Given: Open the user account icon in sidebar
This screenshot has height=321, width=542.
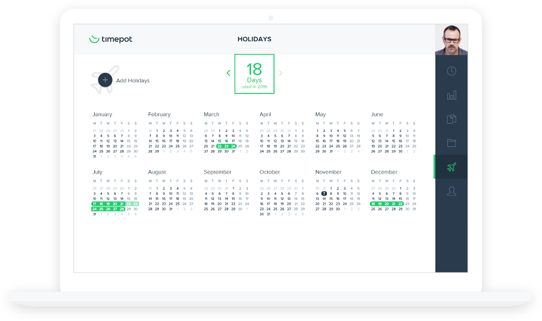Looking at the screenshot, I should 451,191.
